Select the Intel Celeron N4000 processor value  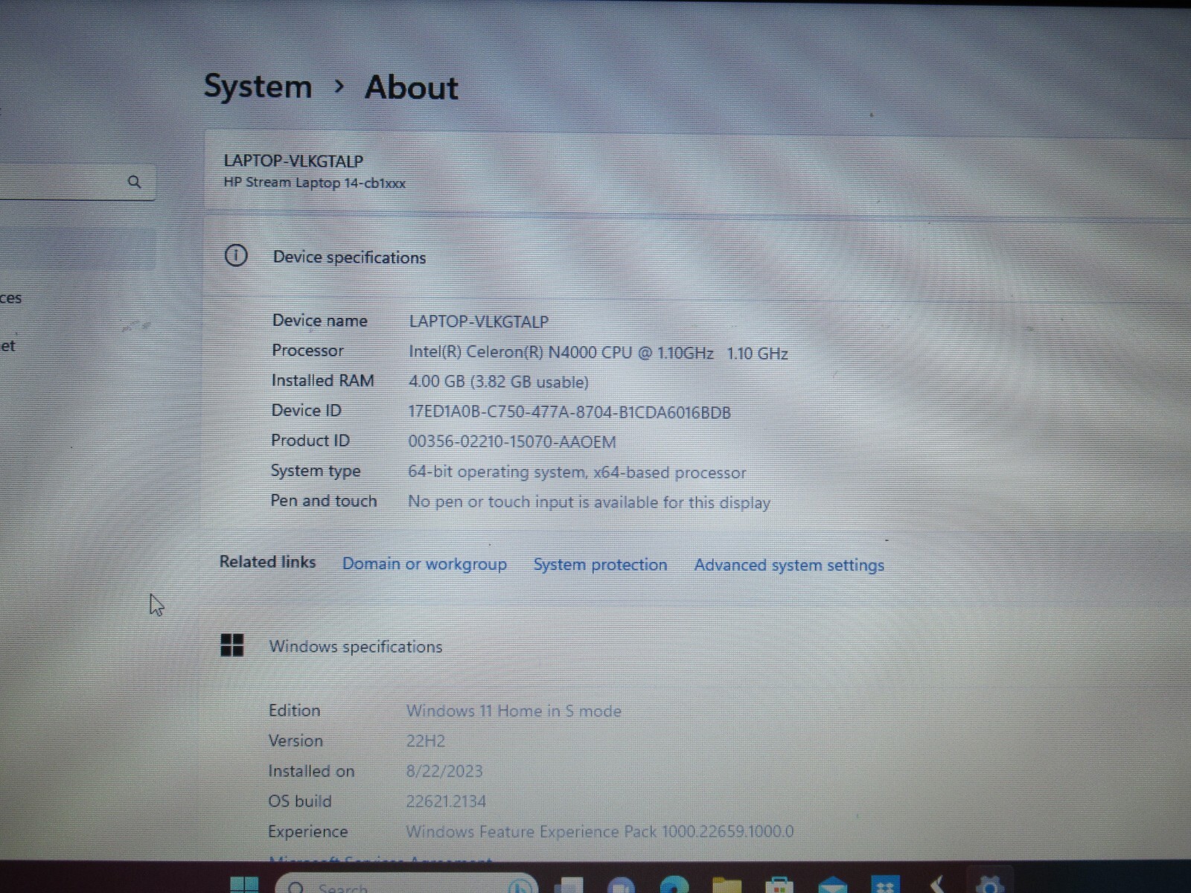598,353
